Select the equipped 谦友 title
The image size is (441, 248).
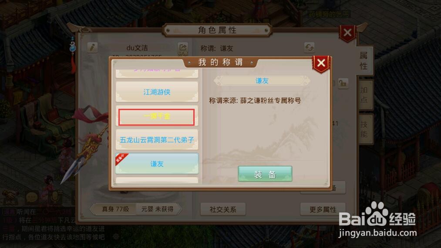point(157,164)
